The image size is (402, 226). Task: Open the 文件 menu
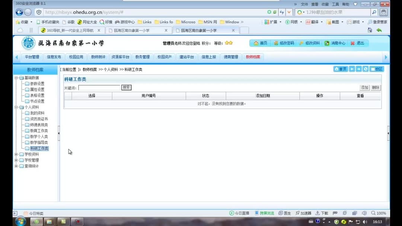coord(304,4)
